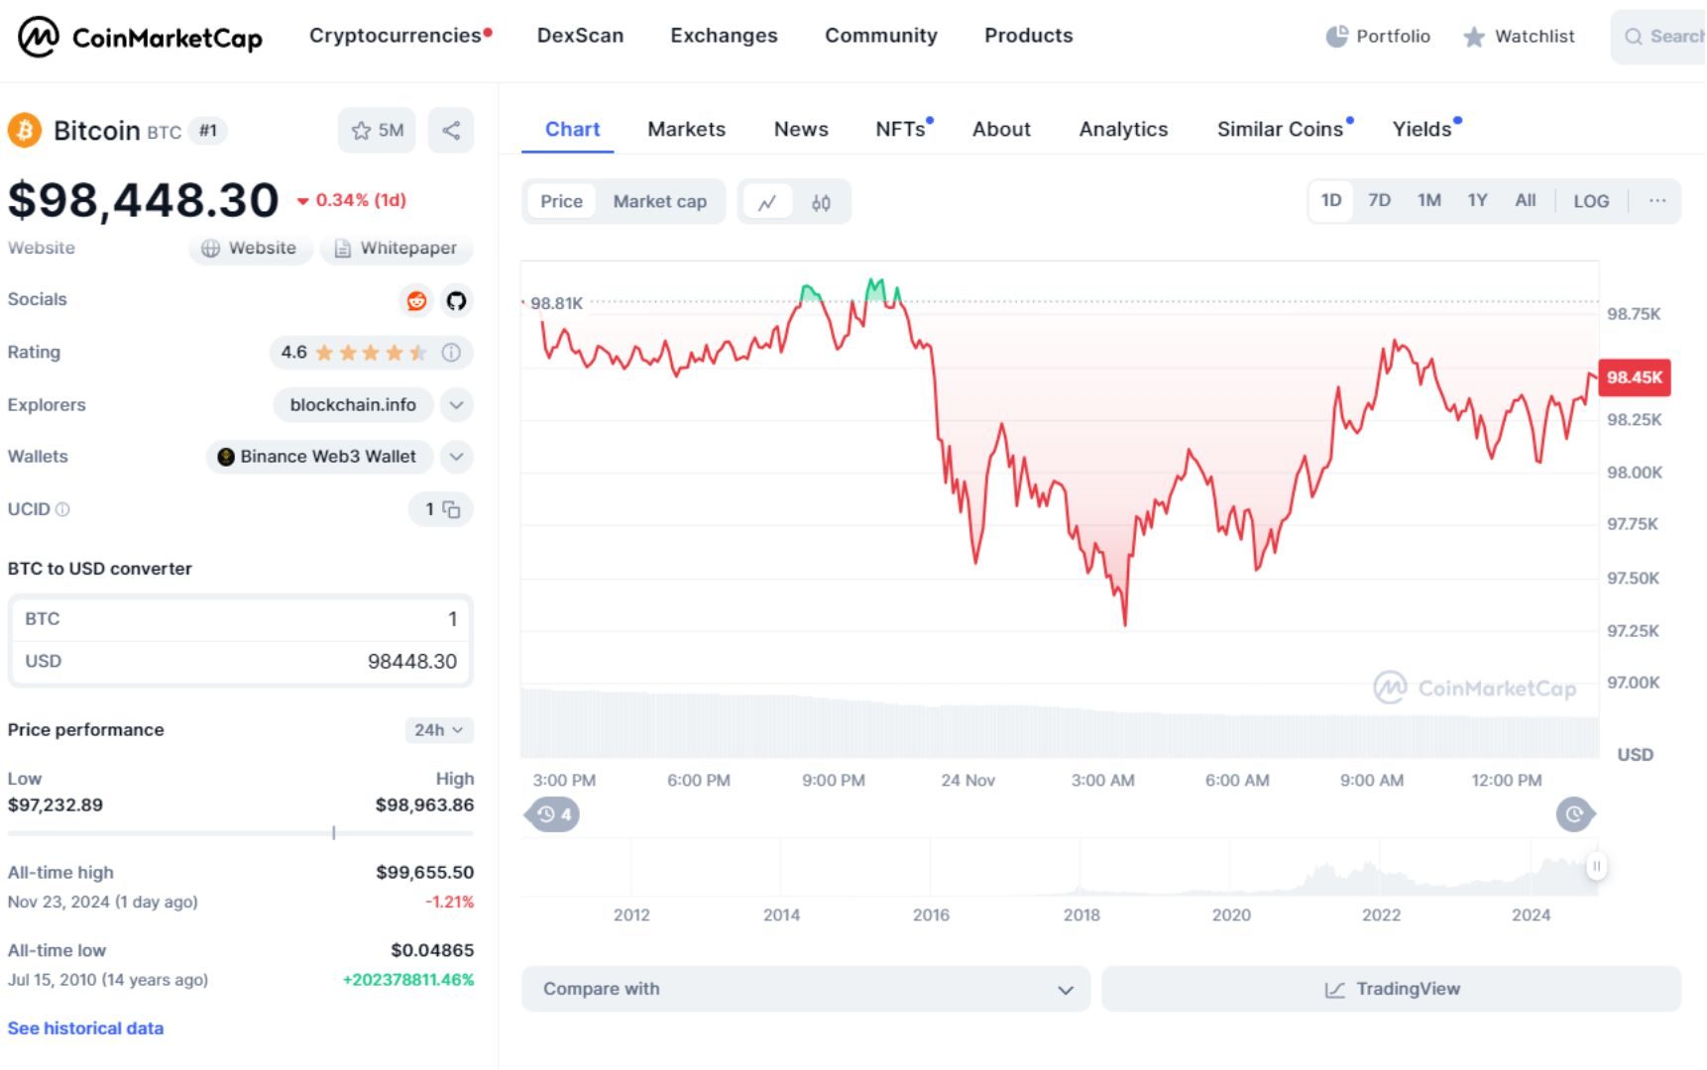Select the 7D time range

click(1379, 200)
